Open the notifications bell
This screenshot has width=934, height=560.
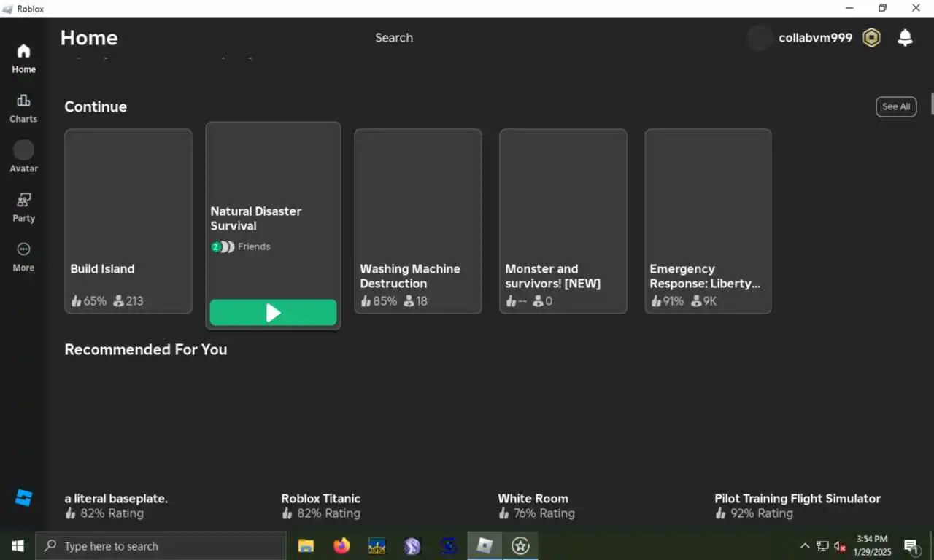click(905, 38)
